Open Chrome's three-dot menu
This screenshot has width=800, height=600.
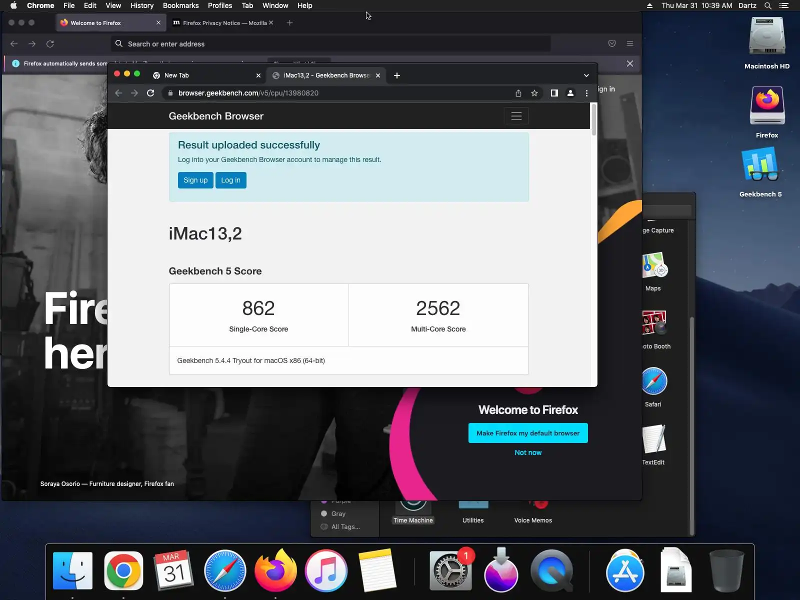tap(586, 93)
